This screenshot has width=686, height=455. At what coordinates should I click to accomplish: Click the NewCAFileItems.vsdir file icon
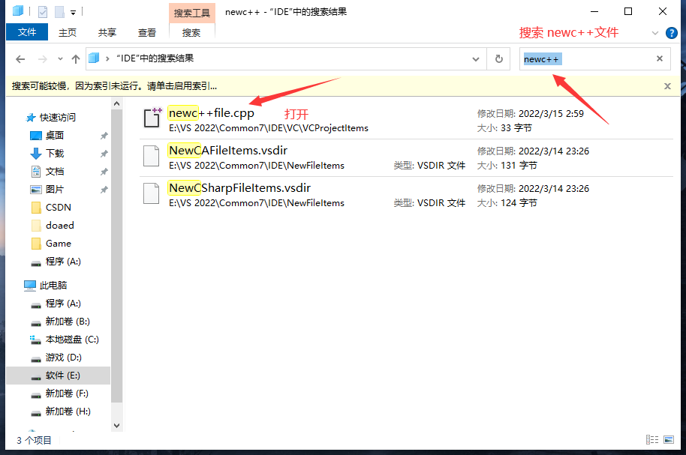point(152,156)
